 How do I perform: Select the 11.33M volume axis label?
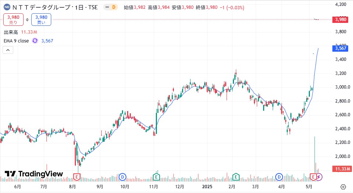click(x=342, y=169)
